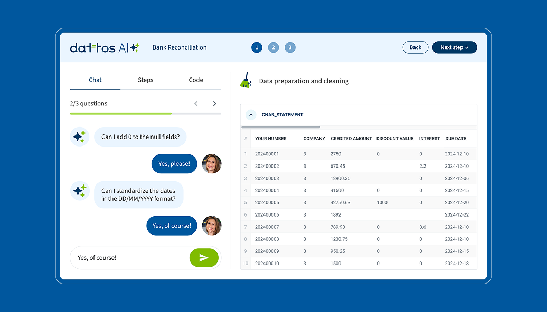This screenshot has height=312, width=547.
Task: Click due date 2024-12-20
Action: 457,203
